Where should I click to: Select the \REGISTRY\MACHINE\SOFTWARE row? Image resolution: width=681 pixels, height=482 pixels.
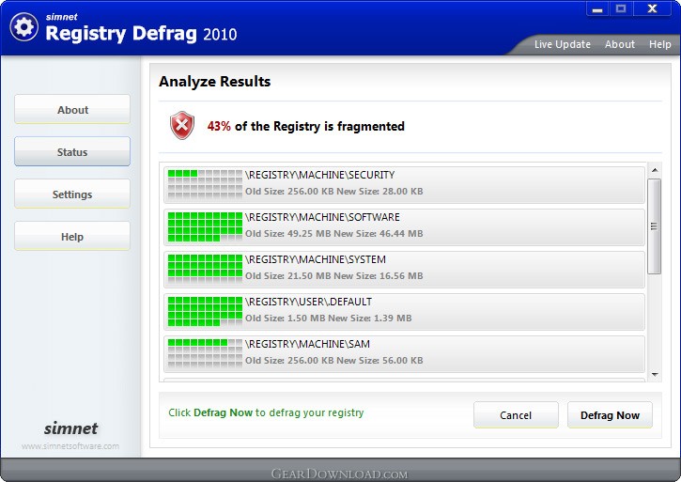(x=404, y=226)
